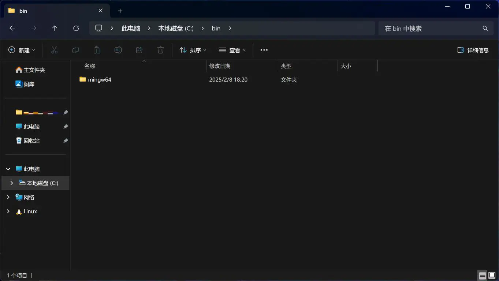The height and width of the screenshot is (281, 499).
Task: Click the Back navigation arrow
Action: pyautogui.click(x=12, y=28)
